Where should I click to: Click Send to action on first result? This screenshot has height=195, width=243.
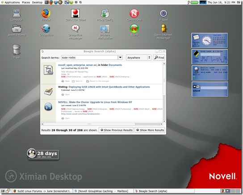coord(78,81)
